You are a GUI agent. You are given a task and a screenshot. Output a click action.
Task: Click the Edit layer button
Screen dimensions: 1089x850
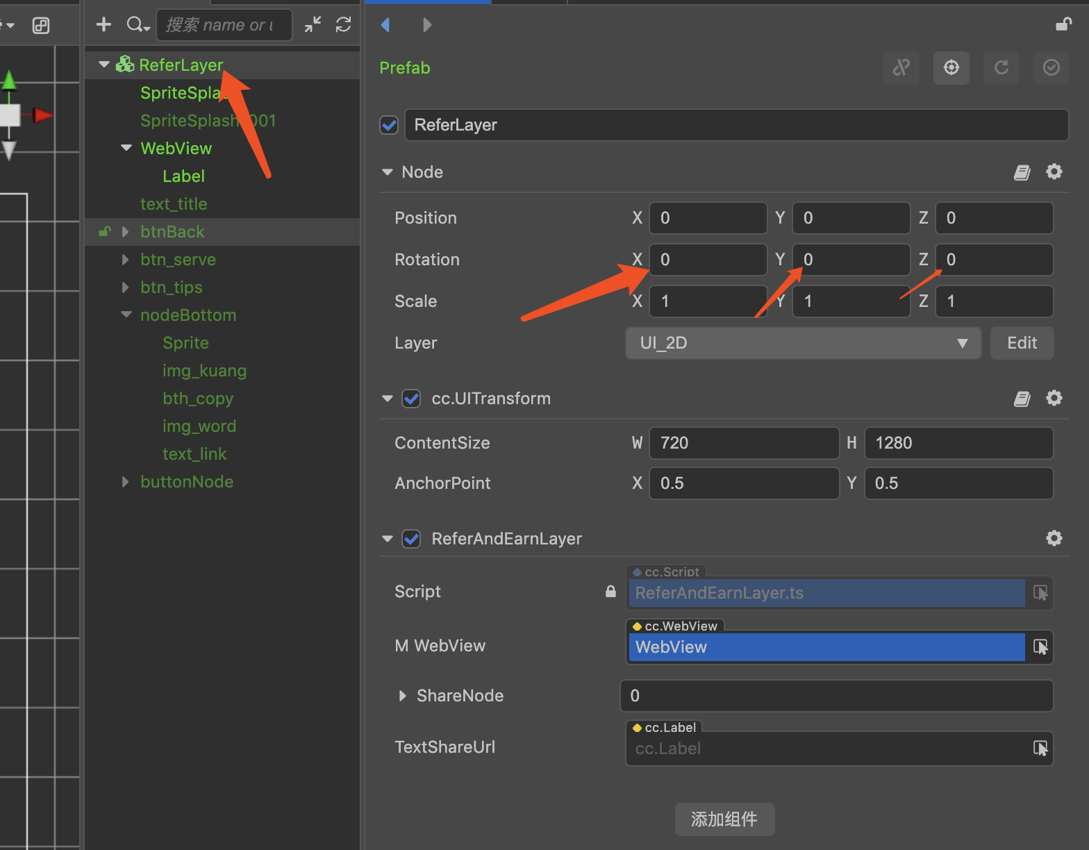(x=1022, y=343)
